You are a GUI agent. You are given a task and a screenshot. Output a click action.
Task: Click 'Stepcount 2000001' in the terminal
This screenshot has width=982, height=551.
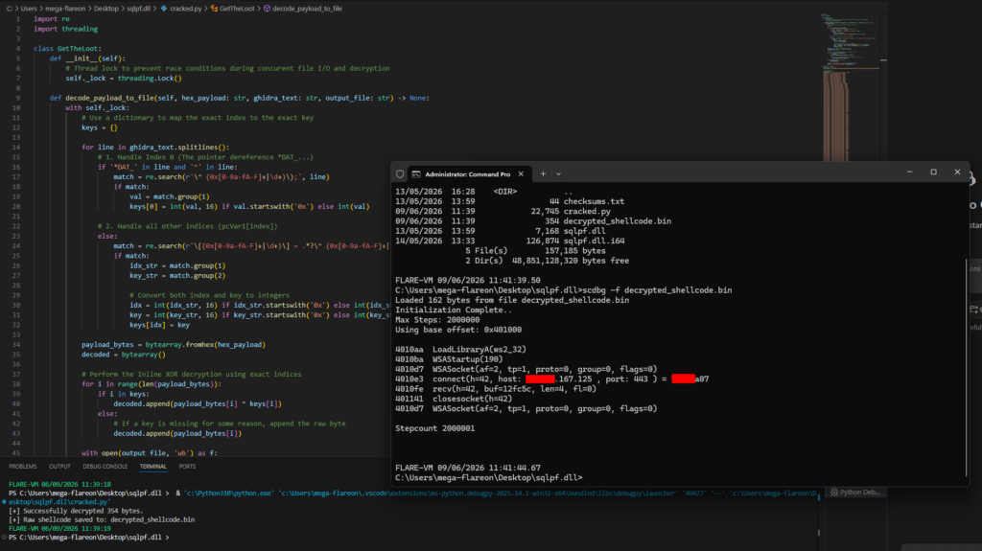434,428
